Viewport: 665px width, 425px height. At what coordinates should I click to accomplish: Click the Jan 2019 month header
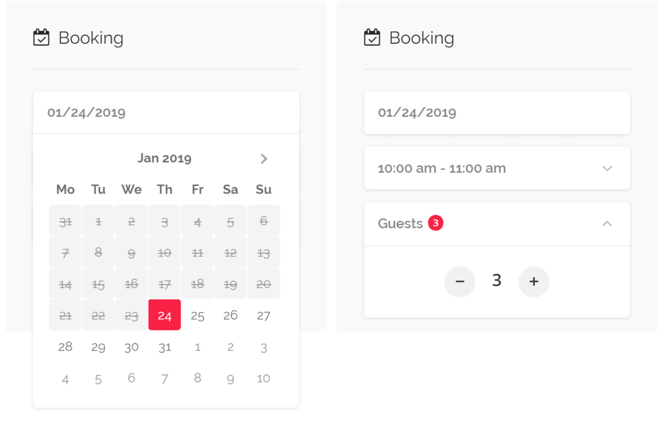pos(165,159)
